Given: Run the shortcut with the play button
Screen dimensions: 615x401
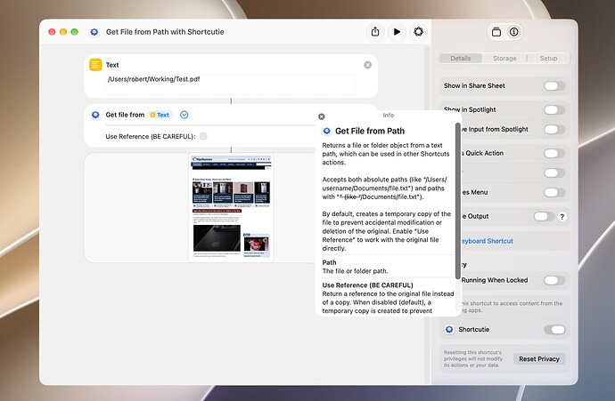Looking at the screenshot, I should [397, 32].
